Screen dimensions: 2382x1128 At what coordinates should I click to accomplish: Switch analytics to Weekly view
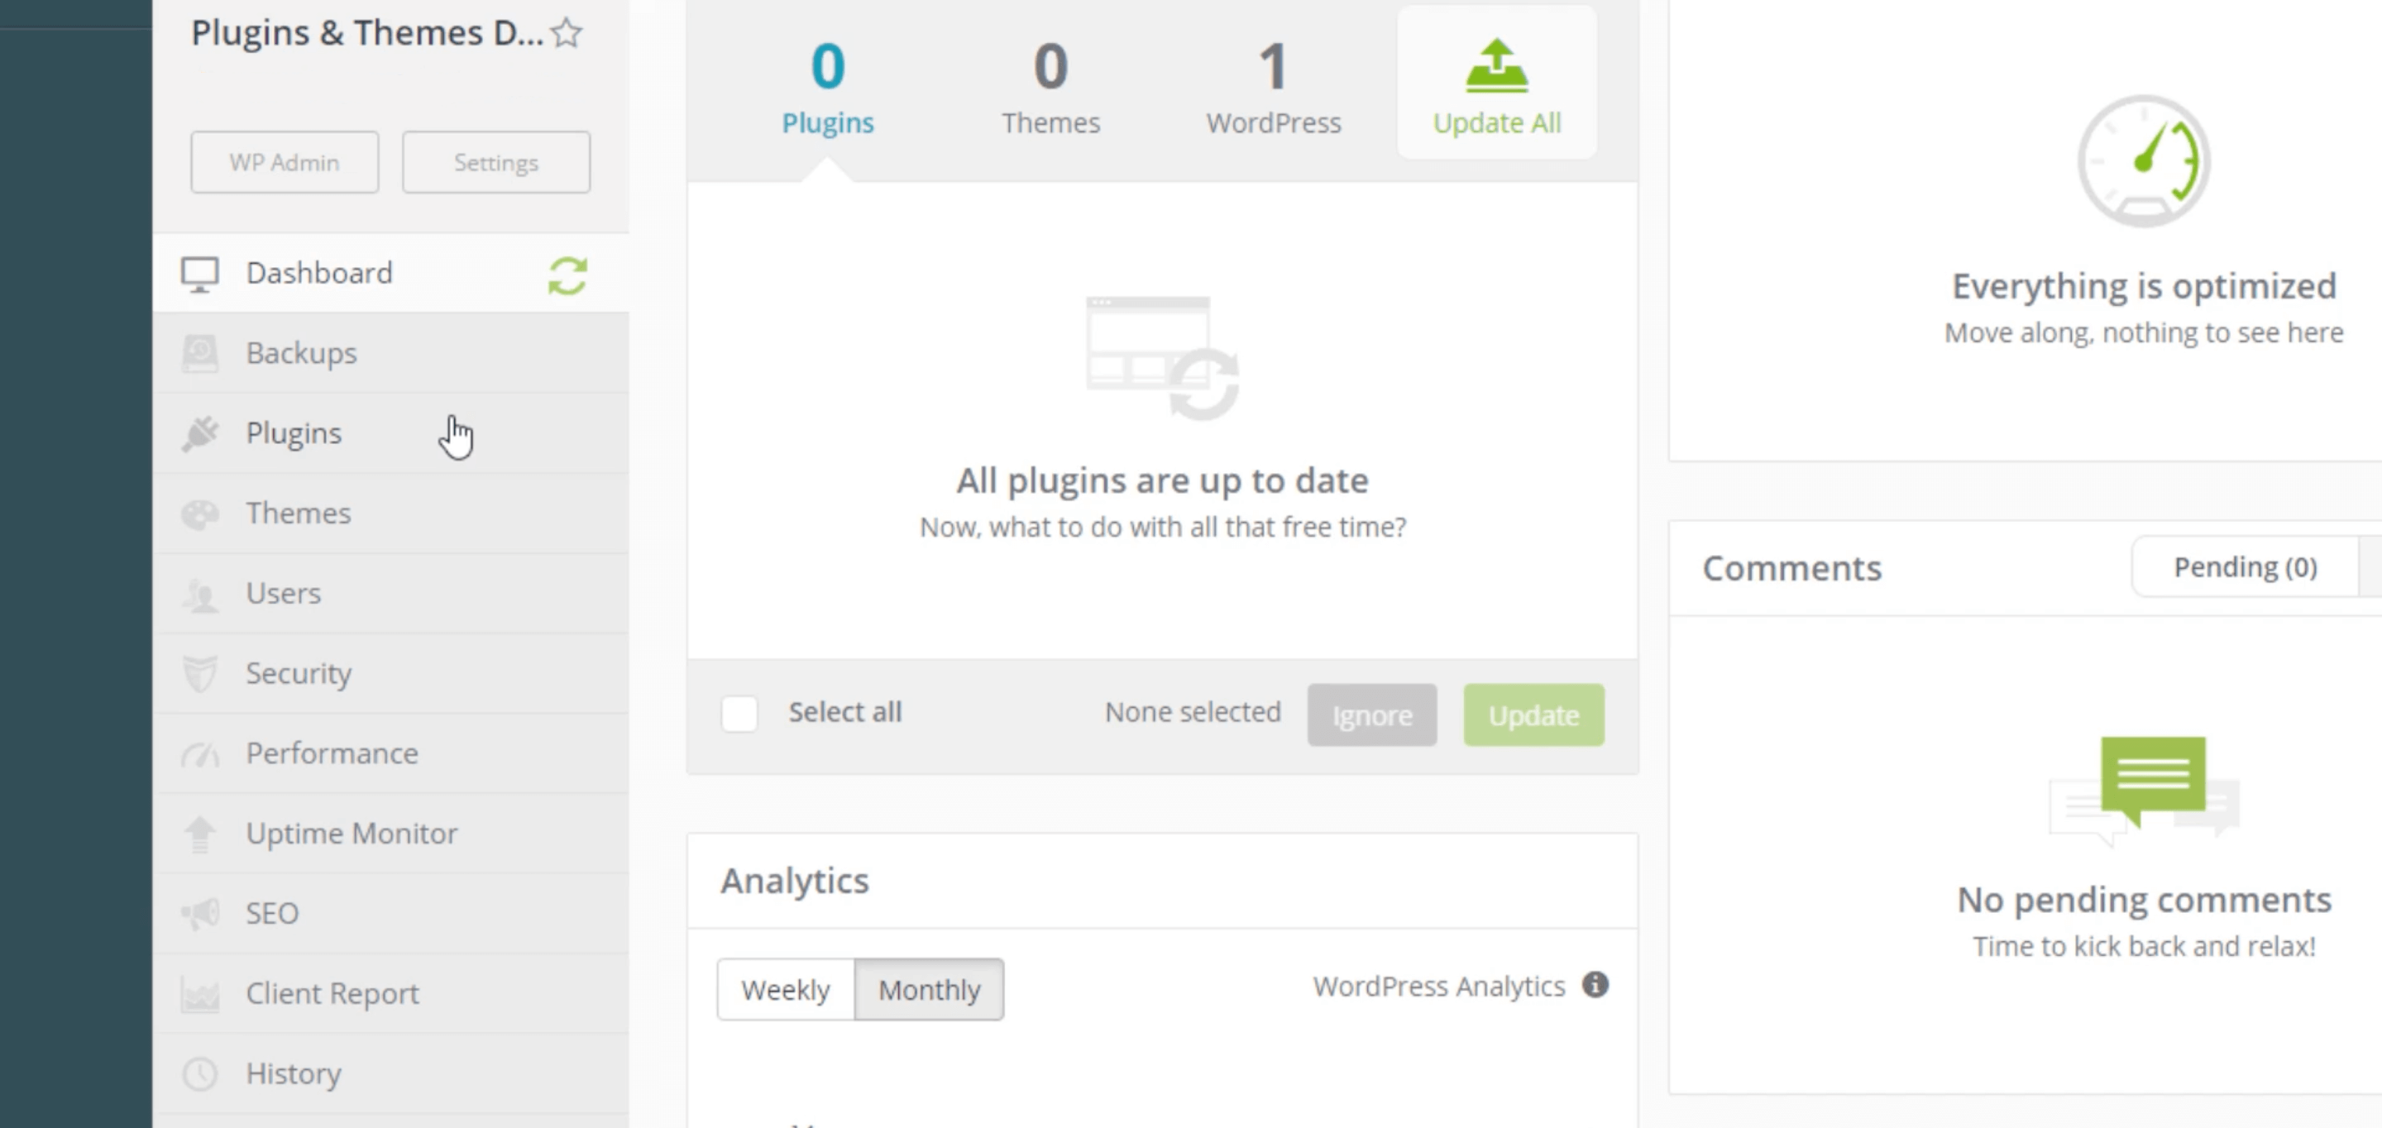point(785,989)
